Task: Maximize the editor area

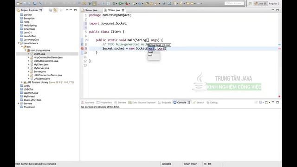Action: pos(278,10)
